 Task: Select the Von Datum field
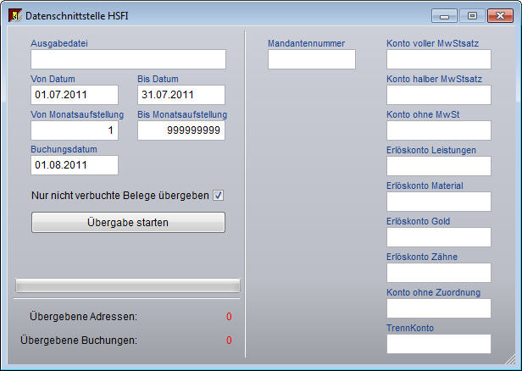[75, 95]
